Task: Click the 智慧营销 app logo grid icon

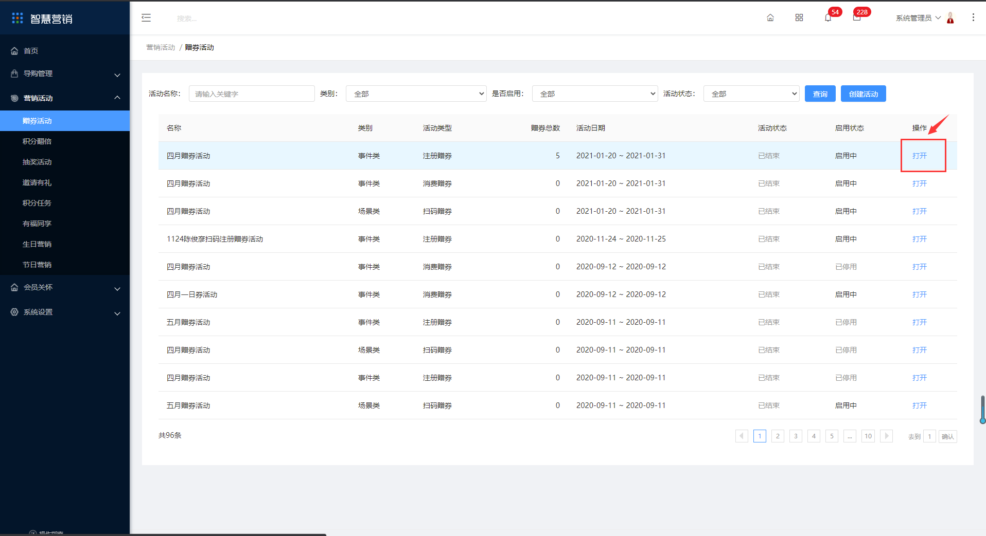Action: point(17,19)
